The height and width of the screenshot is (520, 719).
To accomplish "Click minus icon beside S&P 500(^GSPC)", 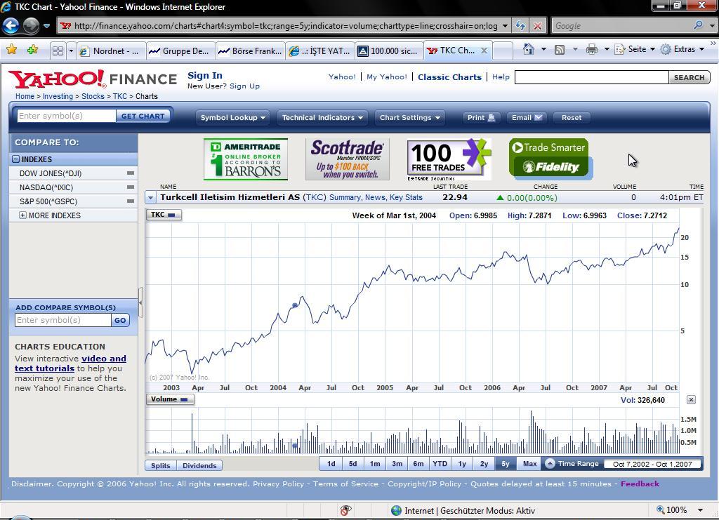I will click(131, 201).
